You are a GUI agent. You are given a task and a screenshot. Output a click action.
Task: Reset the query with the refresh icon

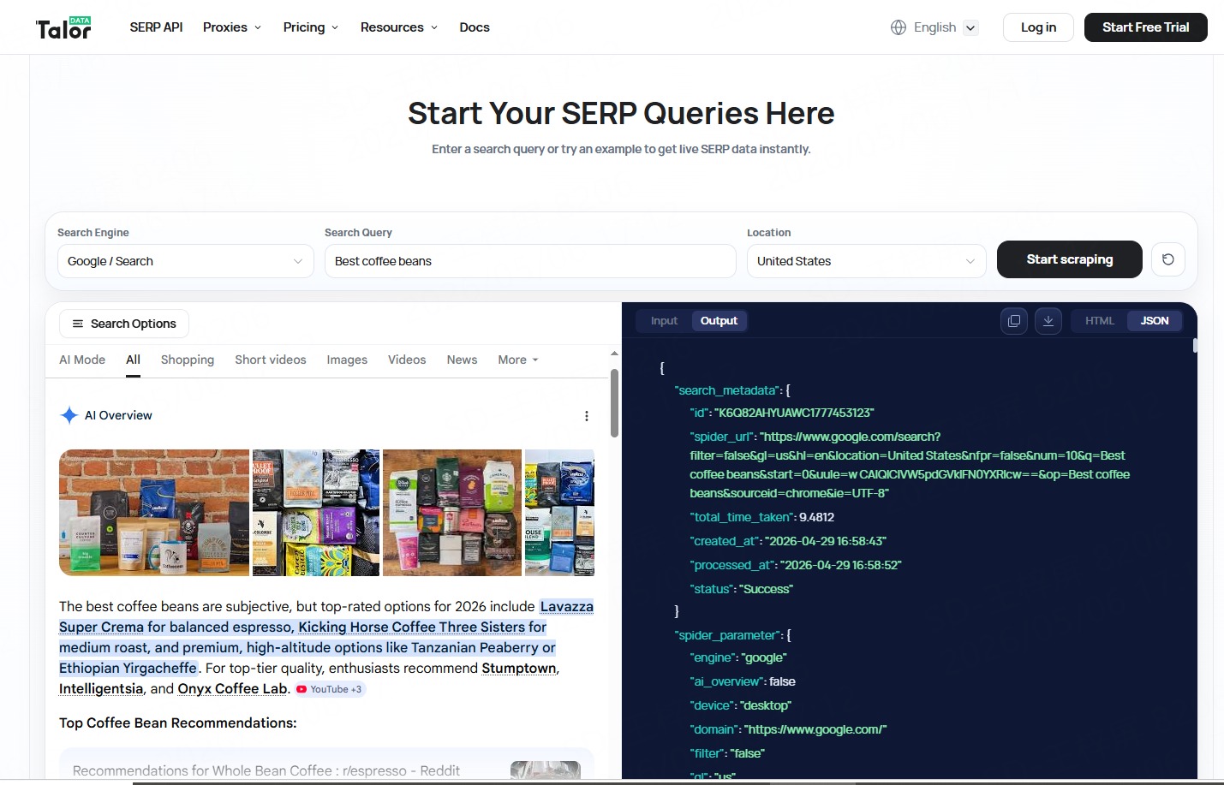click(1168, 259)
